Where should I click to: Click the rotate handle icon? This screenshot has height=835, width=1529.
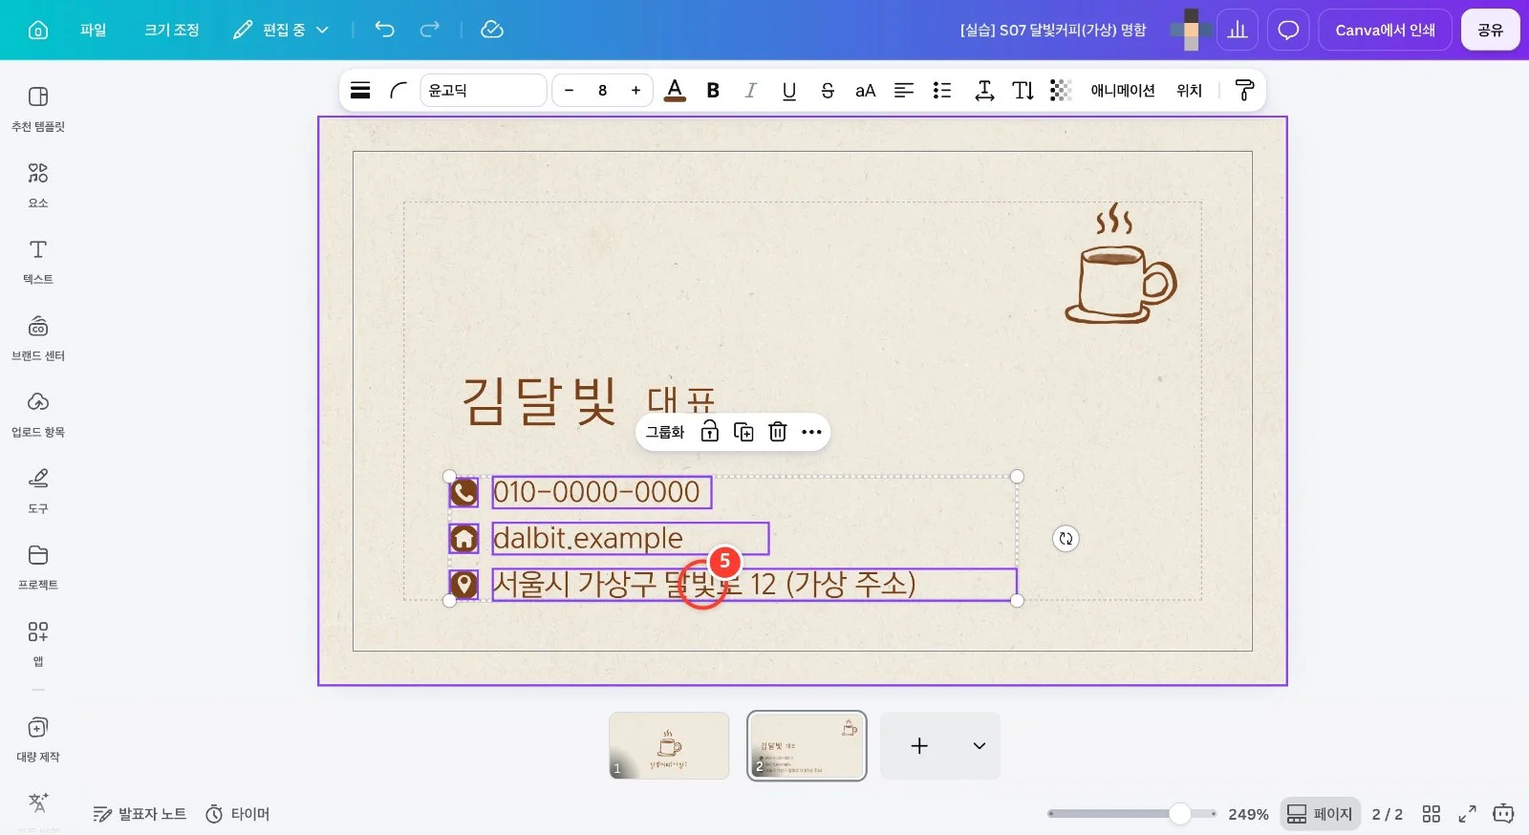click(x=1066, y=539)
